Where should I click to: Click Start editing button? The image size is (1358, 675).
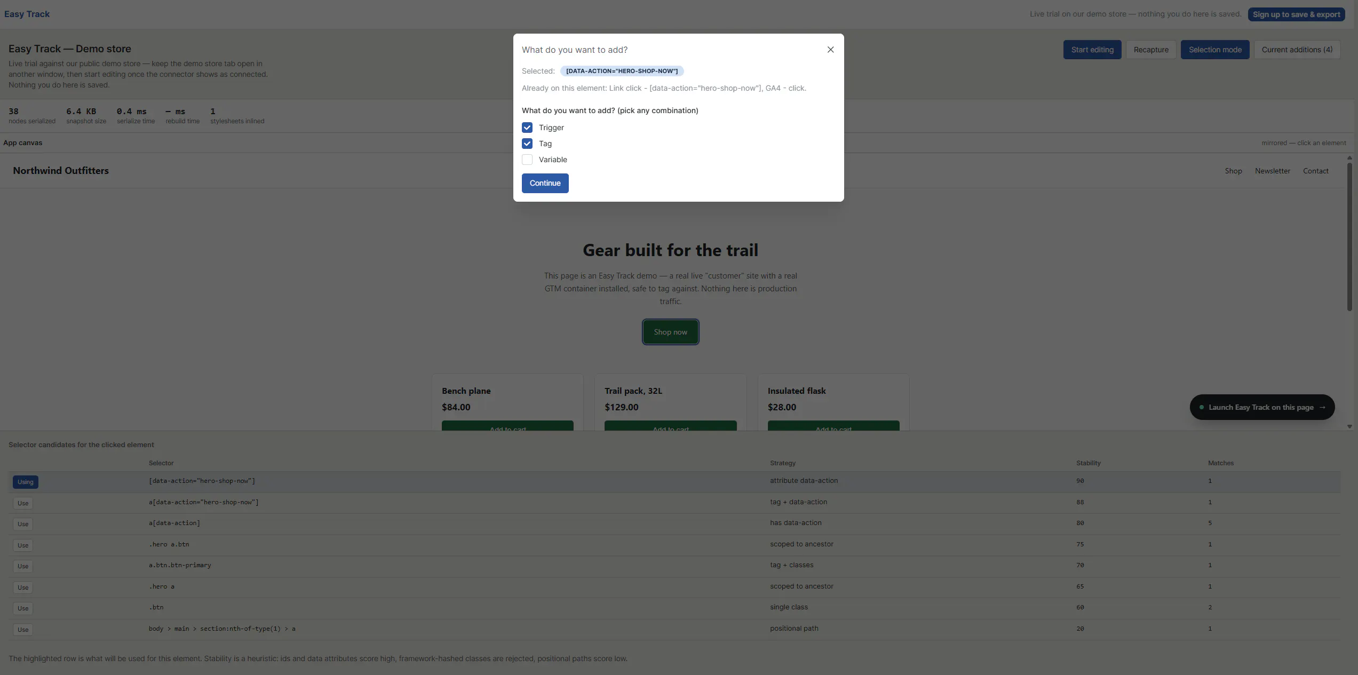(1092, 50)
